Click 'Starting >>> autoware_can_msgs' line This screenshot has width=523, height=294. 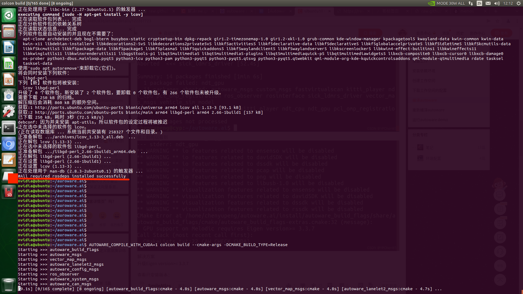(x=55, y=284)
